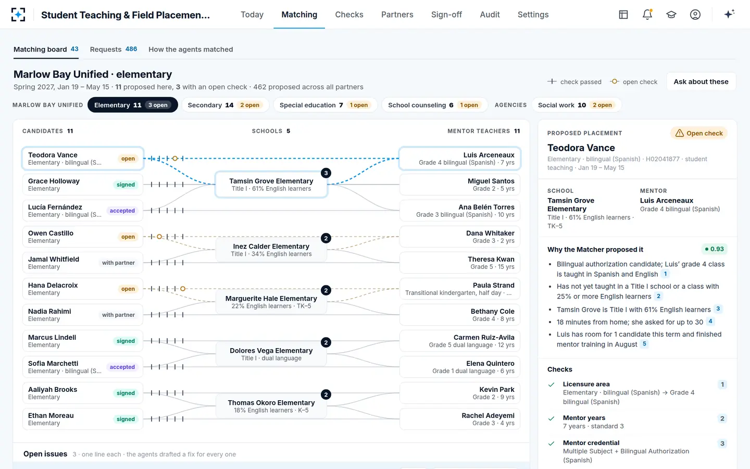750x469 pixels.
Task: Click Ask about these button
Action: pyautogui.click(x=701, y=82)
